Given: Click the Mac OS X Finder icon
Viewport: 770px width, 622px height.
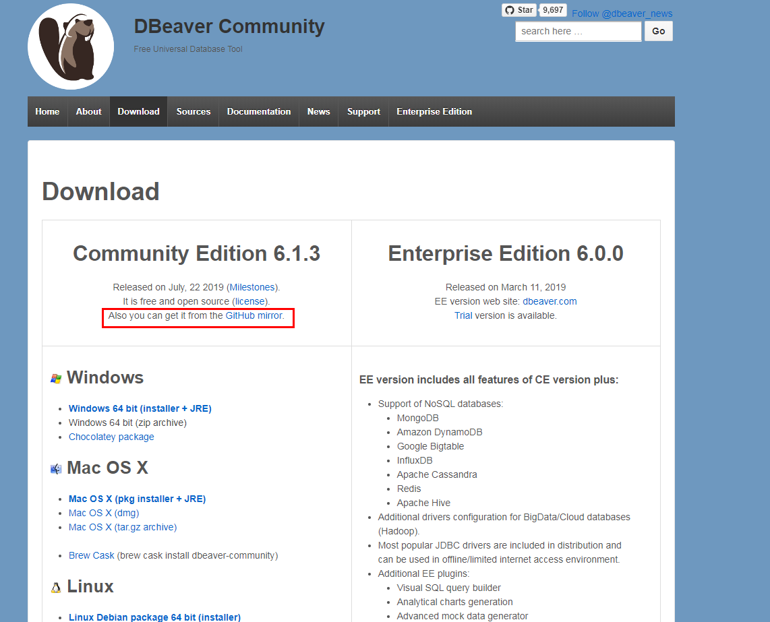Looking at the screenshot, I should (x=56, y=469).
